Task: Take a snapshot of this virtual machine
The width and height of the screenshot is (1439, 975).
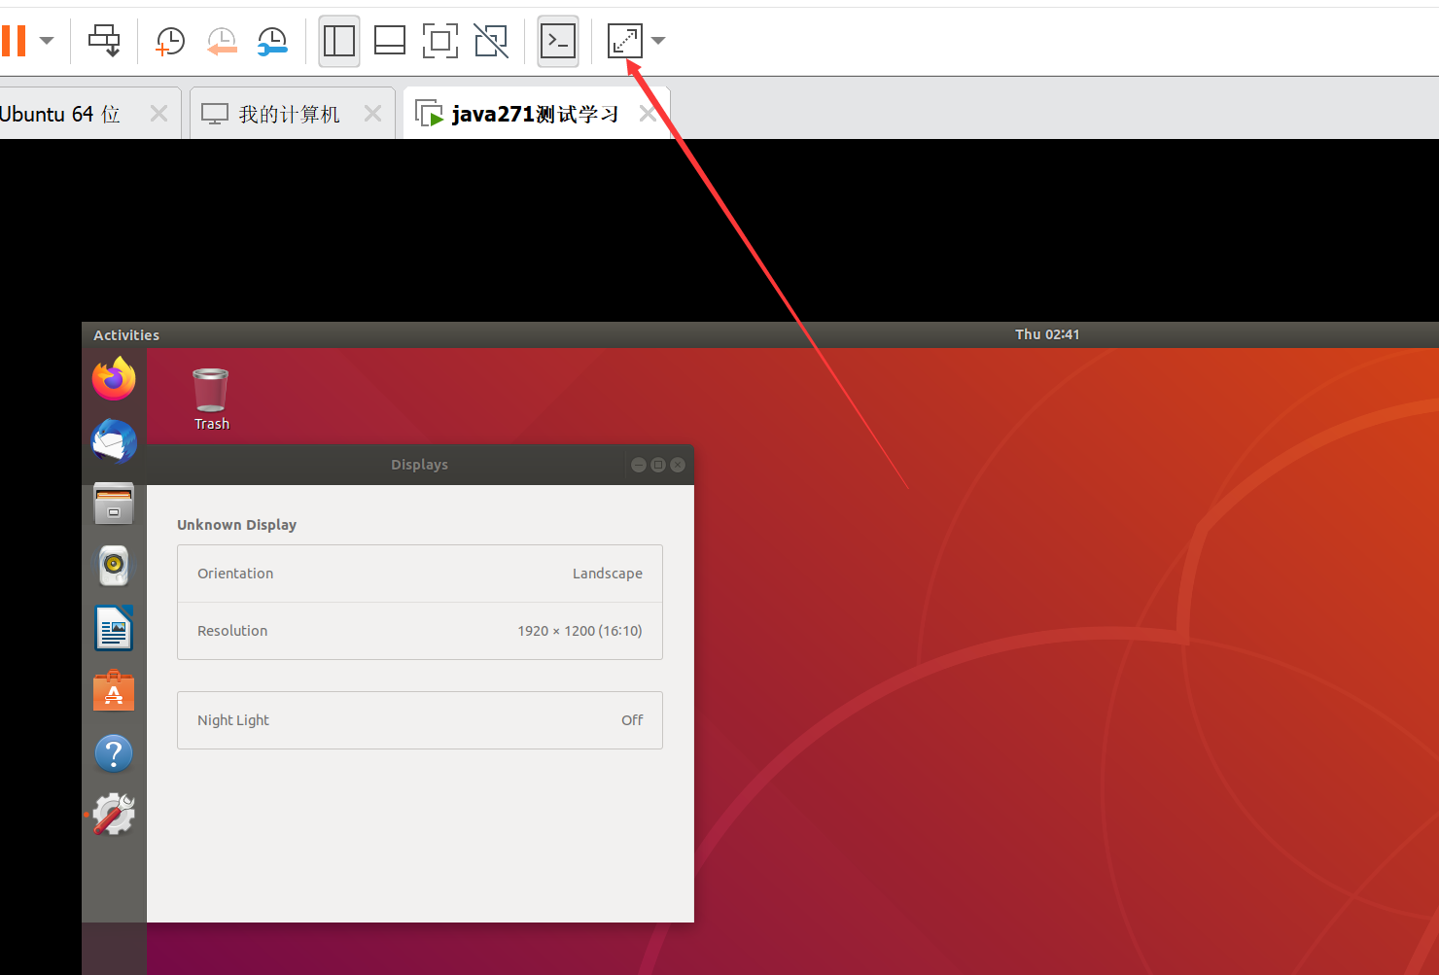Action: (170, 41)
